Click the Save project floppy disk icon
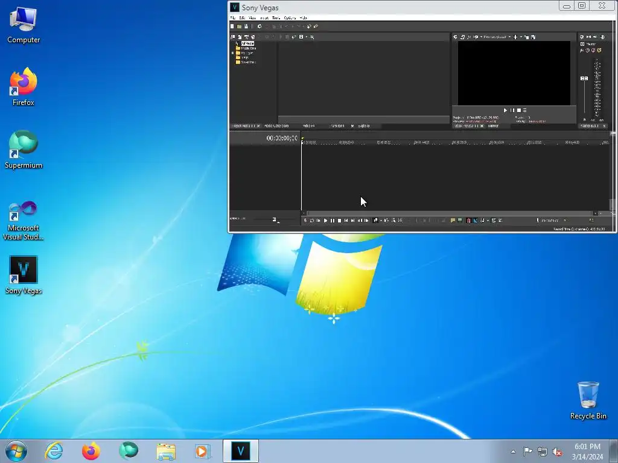This screenshot has height=463, width=618. coord(246,27)
